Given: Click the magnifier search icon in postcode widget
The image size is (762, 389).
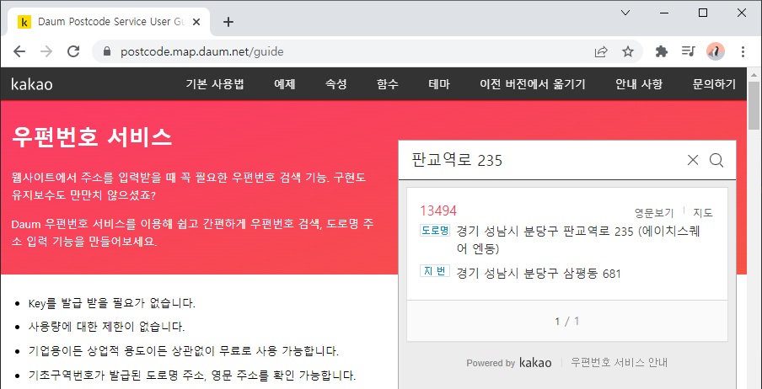Looking at the screenshot, I should [716, 160].
